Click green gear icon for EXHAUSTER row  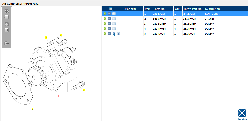105,14
